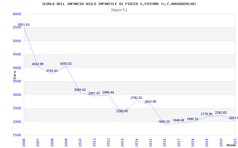Select the 2290.65 data label
The height and width of the screenshot is (148, 238).
(x=122, y=111)
